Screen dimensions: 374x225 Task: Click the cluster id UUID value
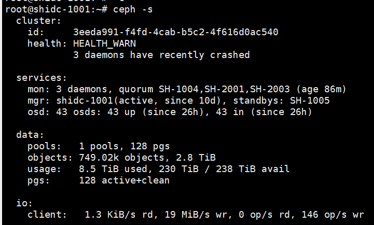(176, 32)
